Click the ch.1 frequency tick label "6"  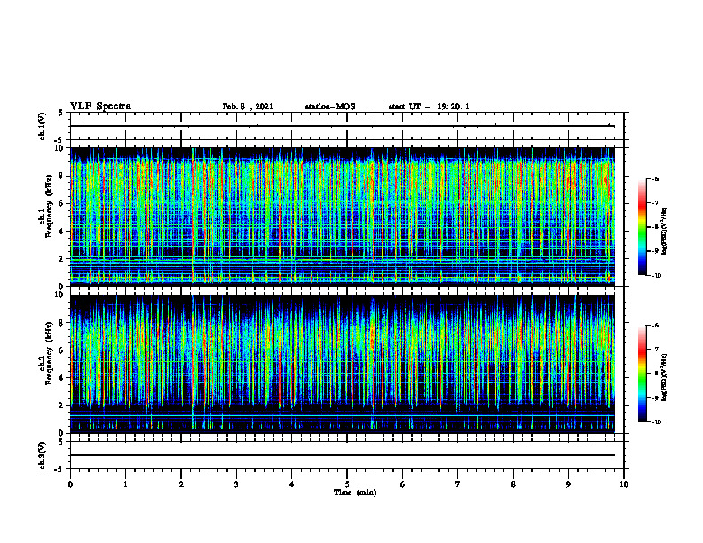point(60,204)
